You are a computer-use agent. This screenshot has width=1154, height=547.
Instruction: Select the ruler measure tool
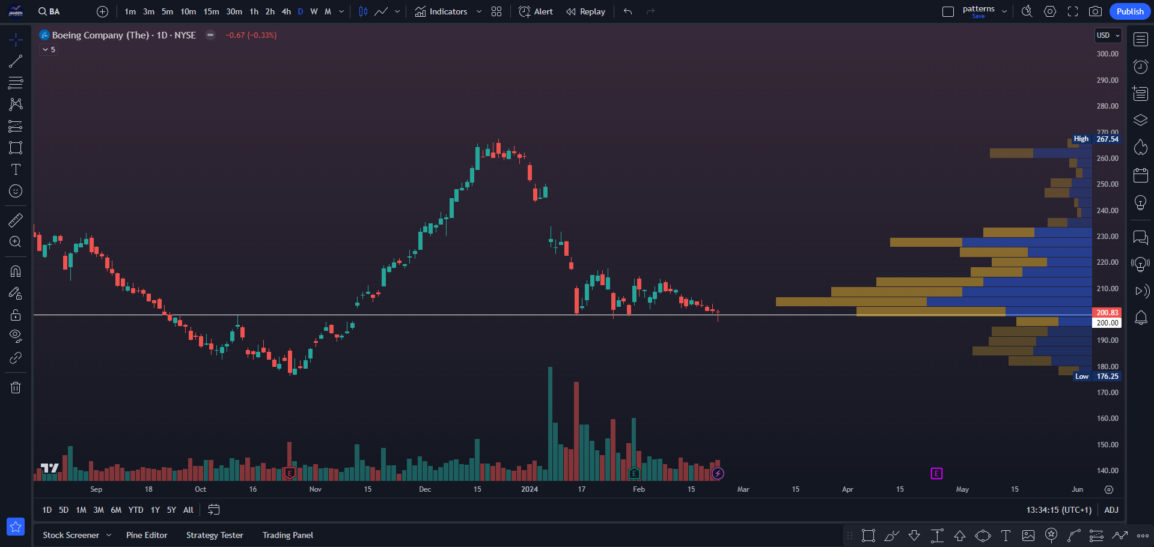[x=16, y=220]
